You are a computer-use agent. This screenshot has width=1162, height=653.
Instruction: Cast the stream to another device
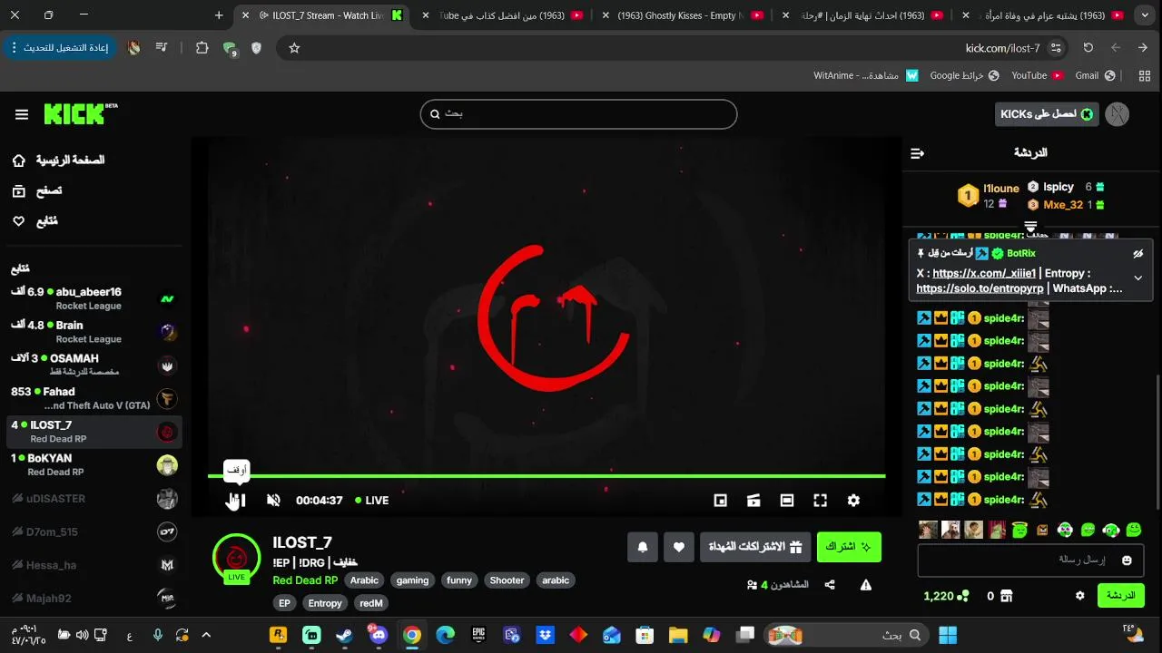753,500
